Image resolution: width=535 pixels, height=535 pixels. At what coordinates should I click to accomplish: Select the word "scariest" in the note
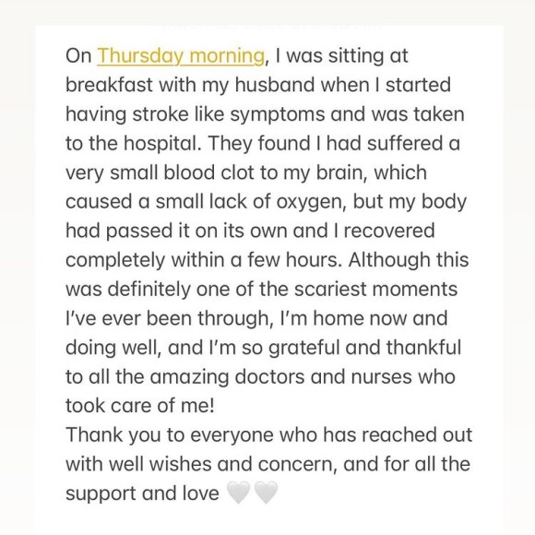click(330, 290)
